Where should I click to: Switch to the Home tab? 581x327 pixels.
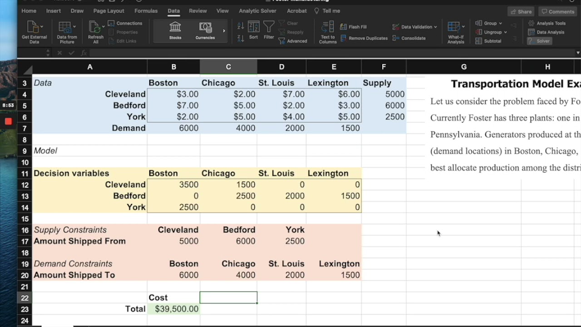pyautogui.click(x=29, y=11)
